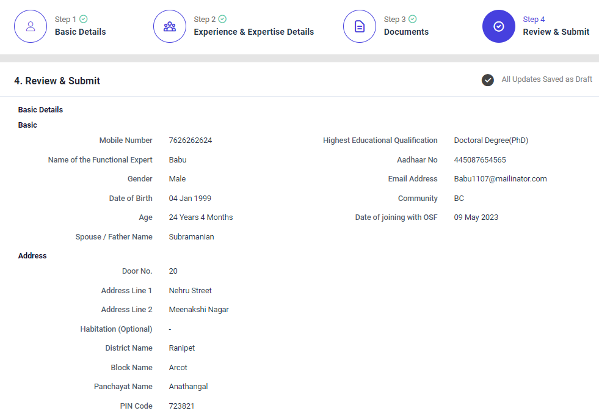Click the Step 2 group people icon
Viewport: 599px width, 416px height.
point(169,26)
